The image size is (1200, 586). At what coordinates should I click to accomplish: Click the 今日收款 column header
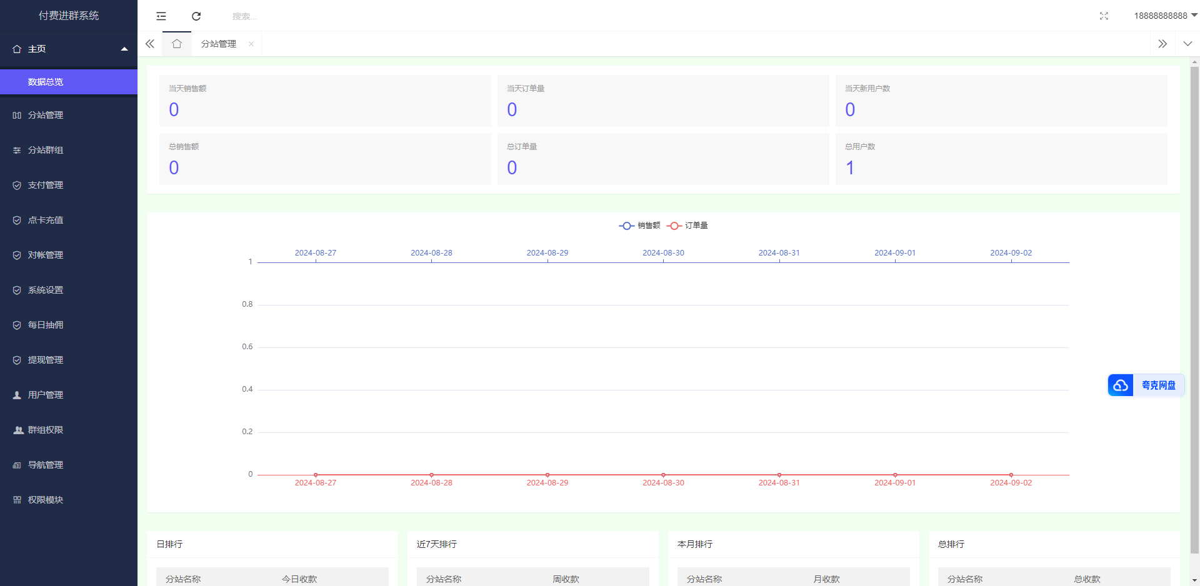[299, 579]
